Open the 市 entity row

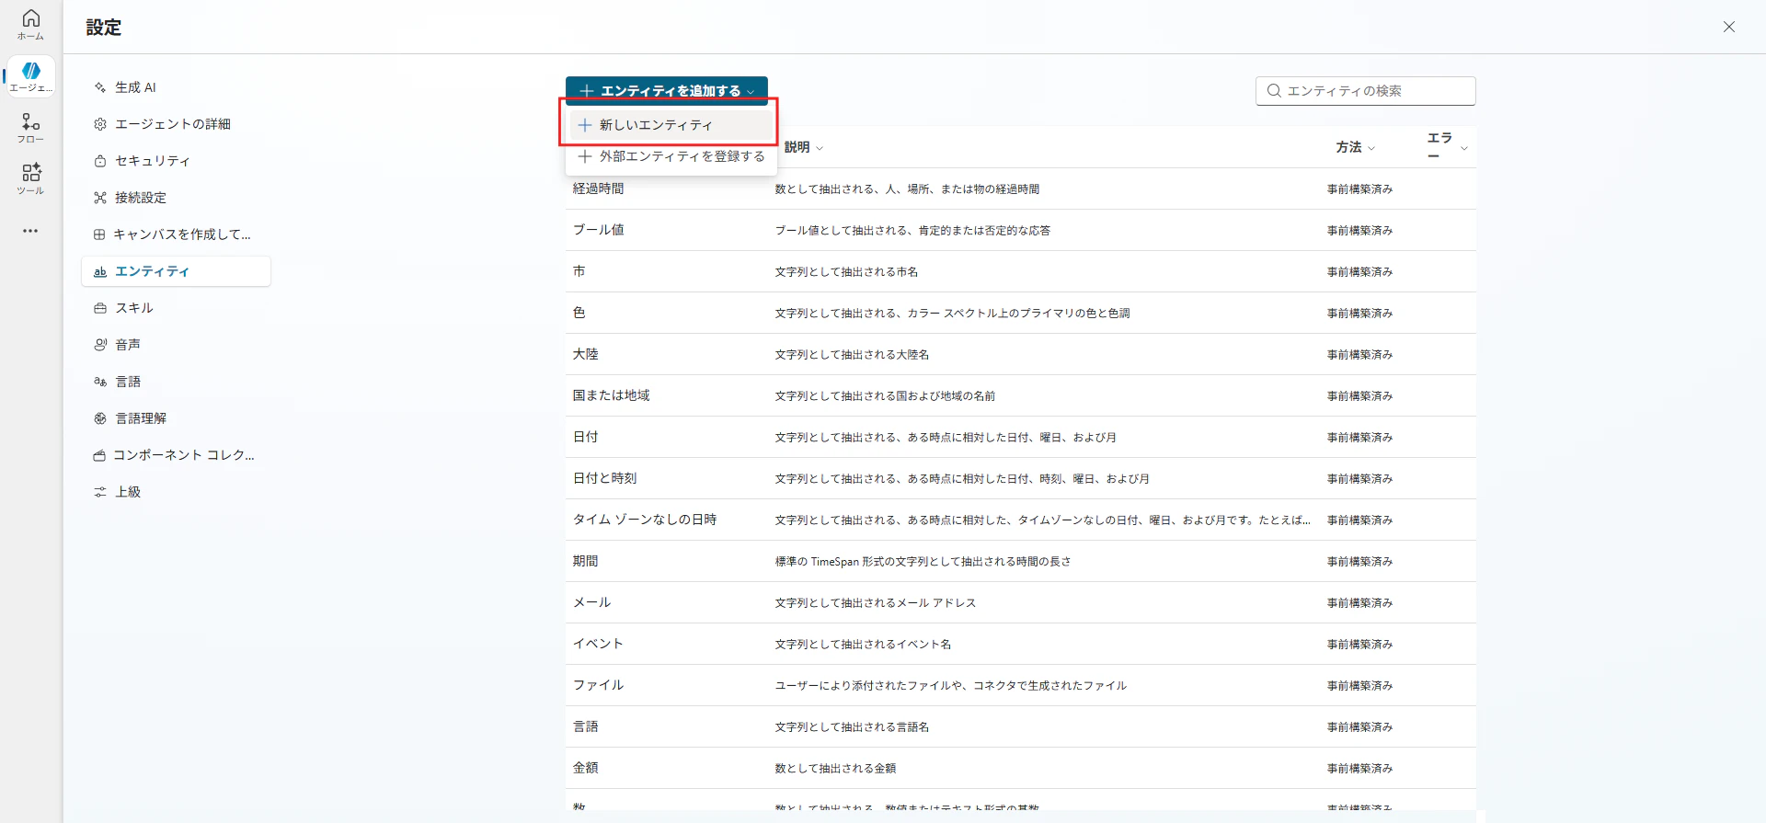tap(1021, 271)
